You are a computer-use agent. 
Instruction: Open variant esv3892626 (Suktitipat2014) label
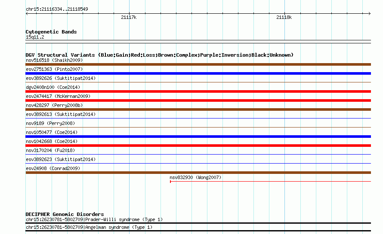(61, 78)
